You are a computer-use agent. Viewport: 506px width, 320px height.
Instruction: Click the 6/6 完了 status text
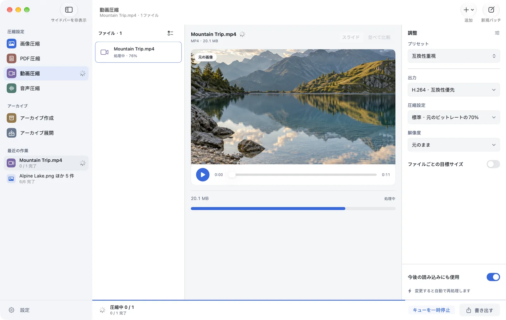(27, 182)
